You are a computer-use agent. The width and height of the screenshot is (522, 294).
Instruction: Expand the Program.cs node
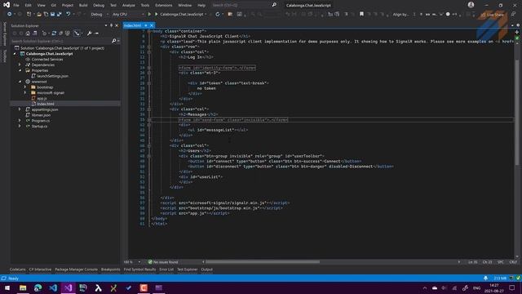click(x=20, y=121)
